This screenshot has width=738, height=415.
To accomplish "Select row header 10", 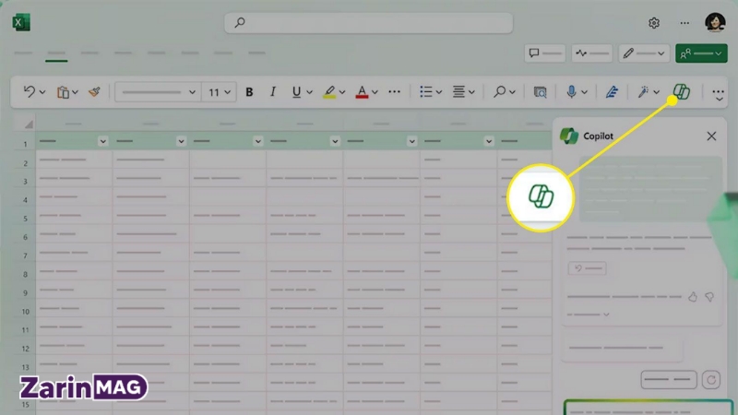I will (x=25, y=312).
